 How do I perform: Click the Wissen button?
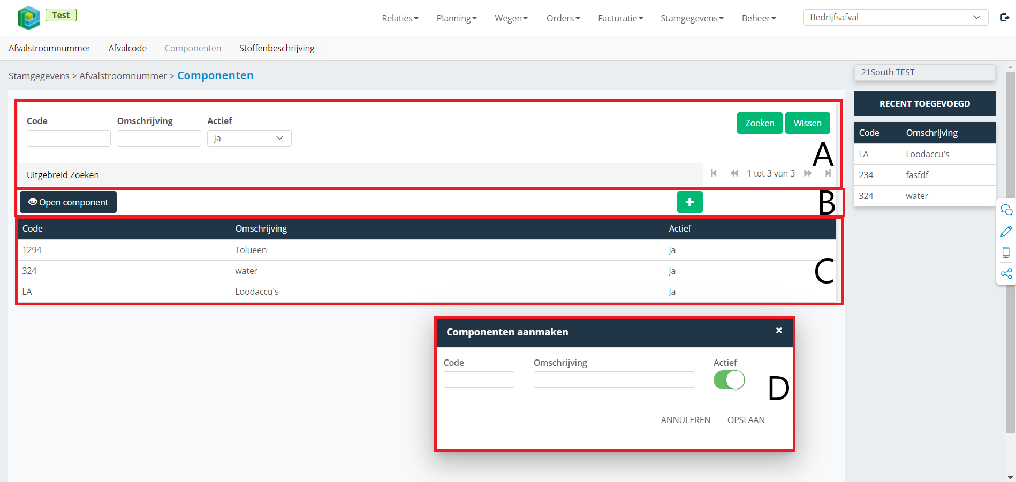tap(807, 123)
